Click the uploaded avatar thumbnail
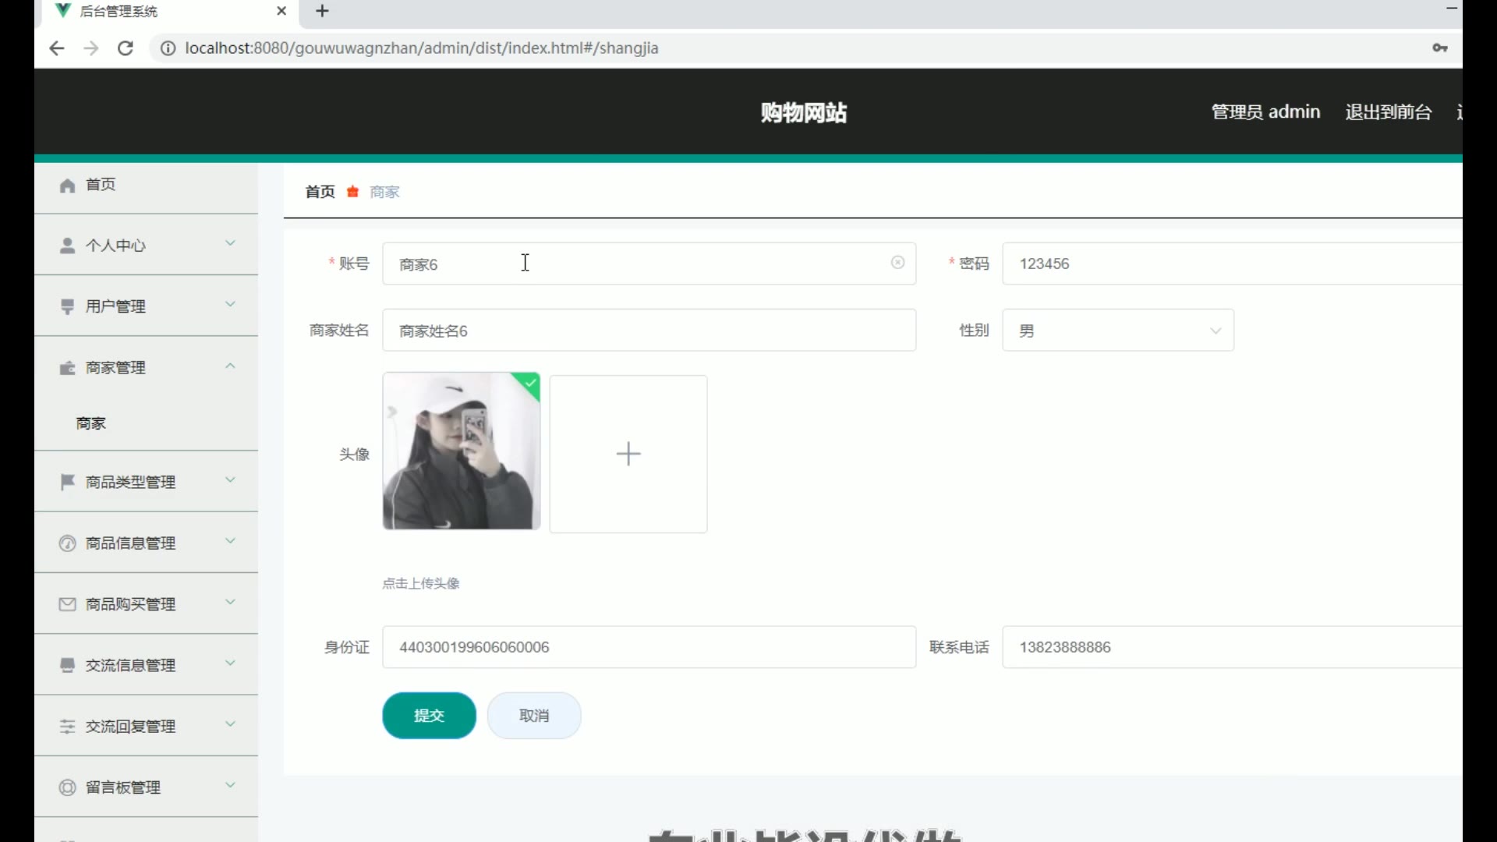Screen dimensions: 1497x842 point(461,451)
